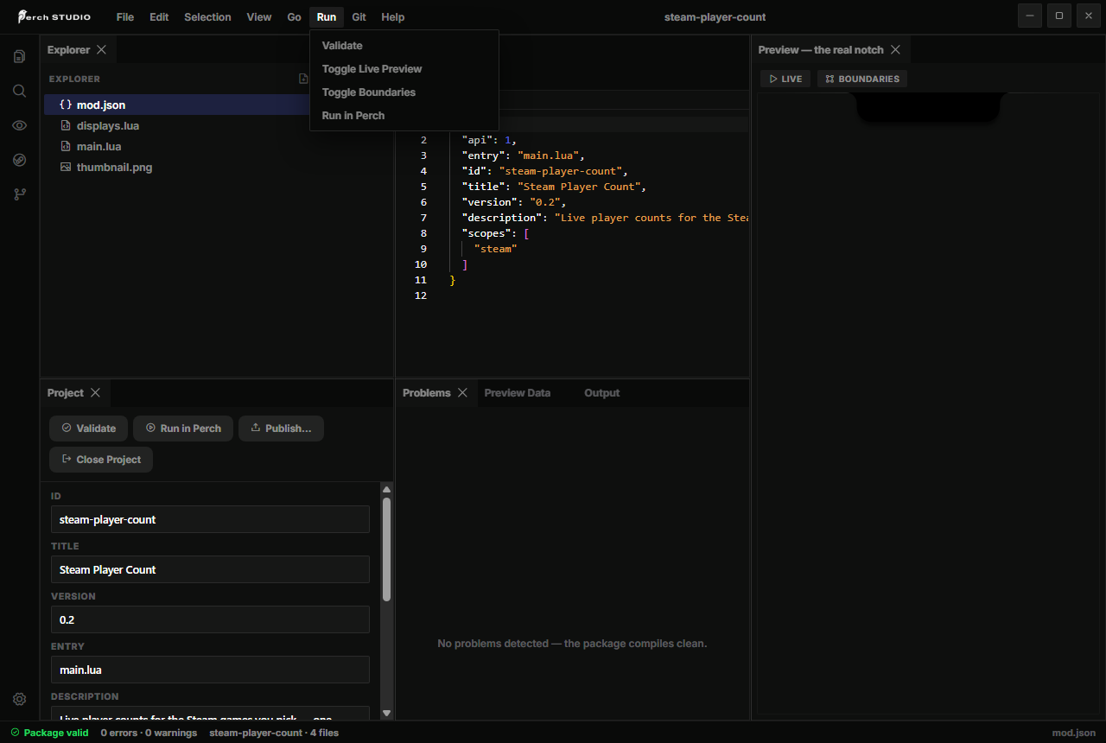
Task: Choose Validate from the Run menu
Action: coord(404,46)
